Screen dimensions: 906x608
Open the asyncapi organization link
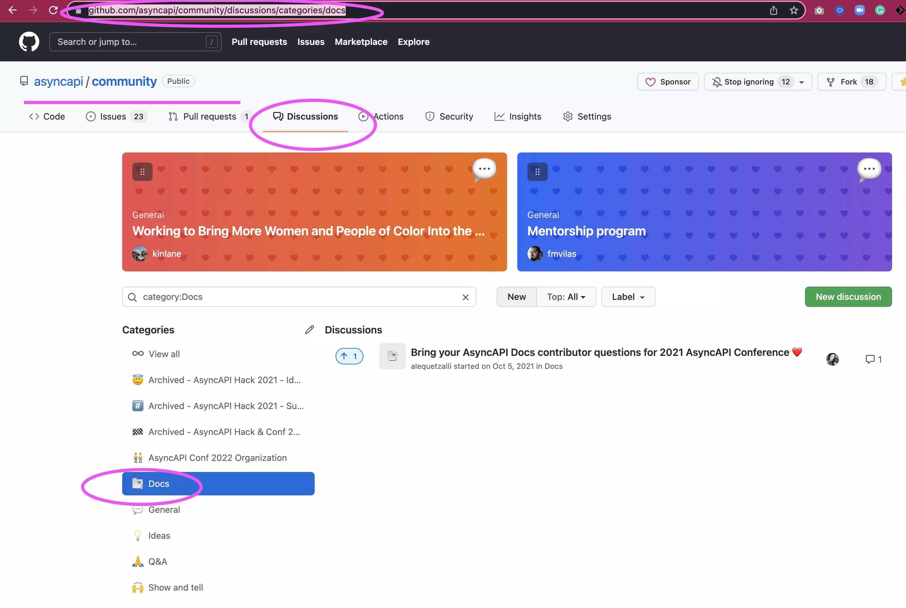pos(58,81)
